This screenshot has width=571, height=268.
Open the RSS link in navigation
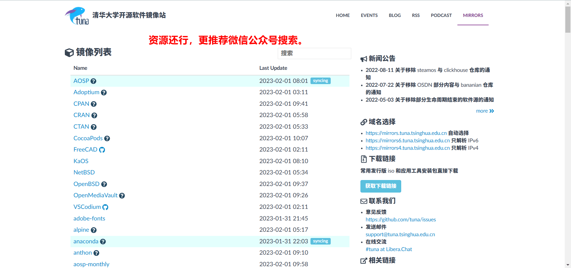pos(416,15)
